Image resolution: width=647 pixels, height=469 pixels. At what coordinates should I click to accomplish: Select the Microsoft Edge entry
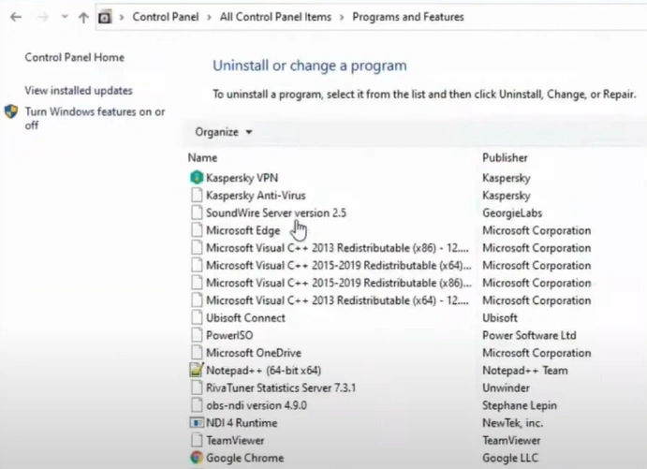243,230
